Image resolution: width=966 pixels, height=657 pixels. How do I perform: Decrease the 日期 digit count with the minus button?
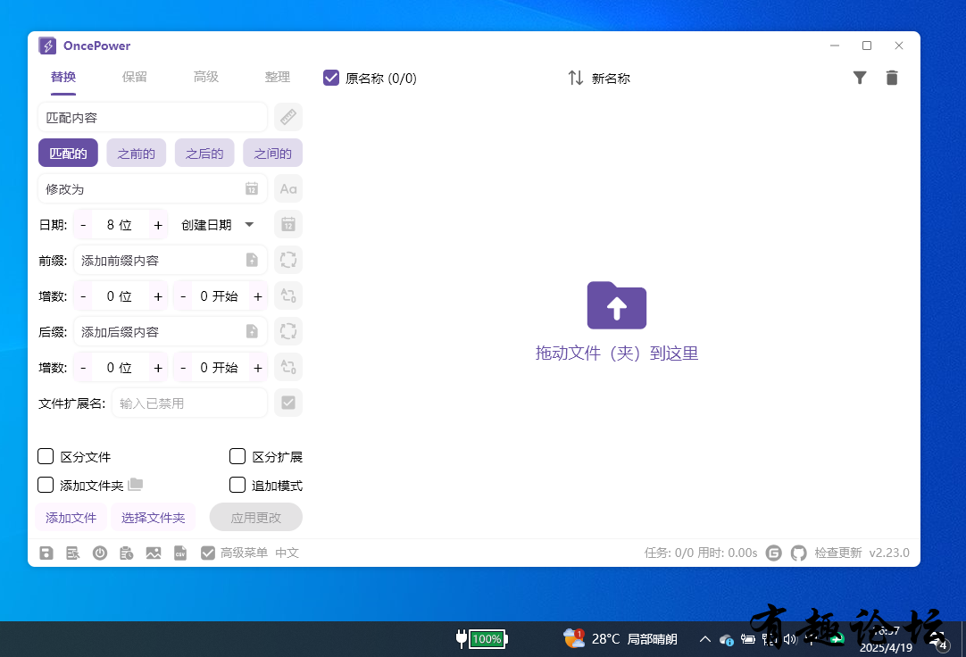click(83, 225)
